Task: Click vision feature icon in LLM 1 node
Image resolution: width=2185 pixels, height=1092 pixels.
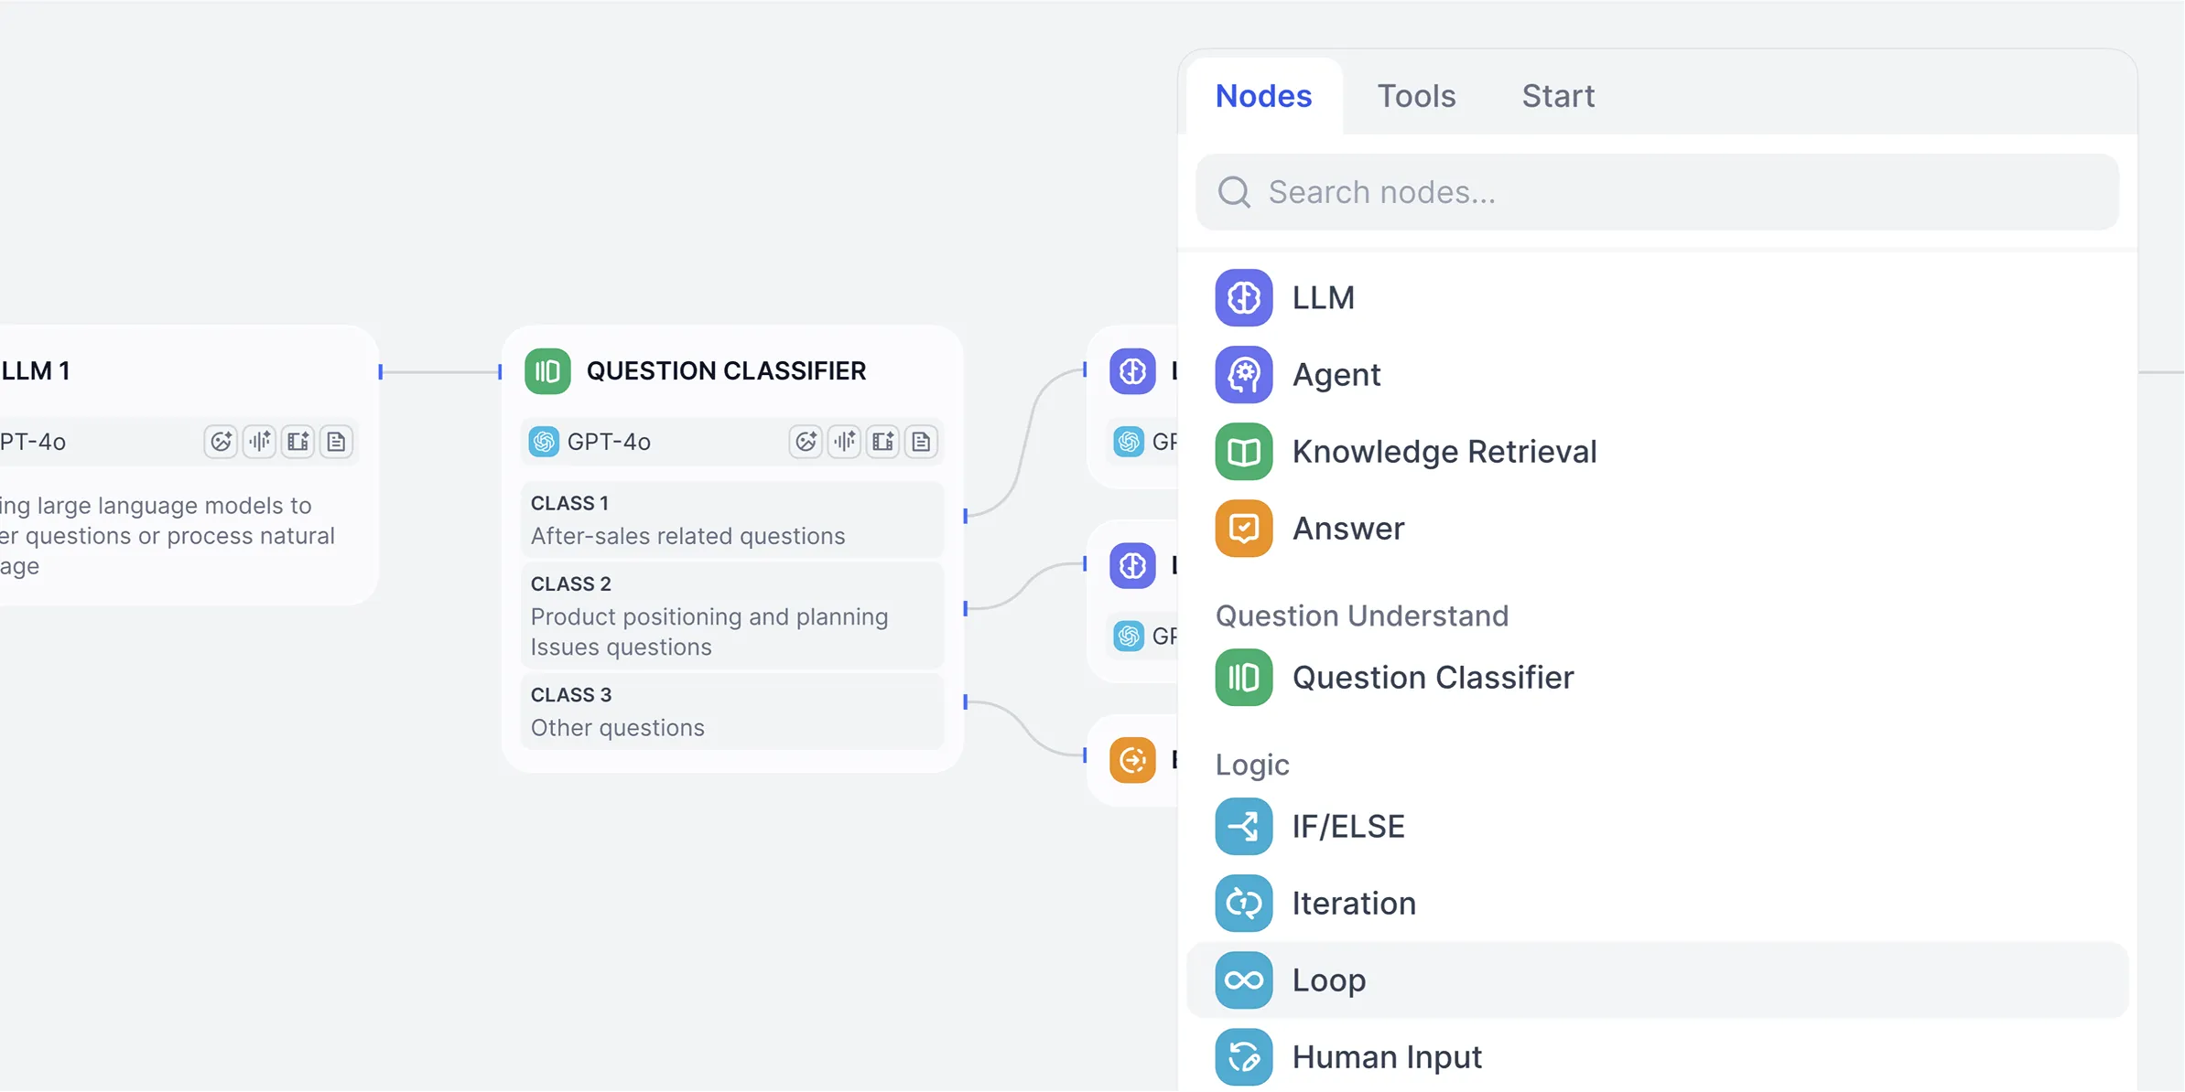Action: point(221,442)
